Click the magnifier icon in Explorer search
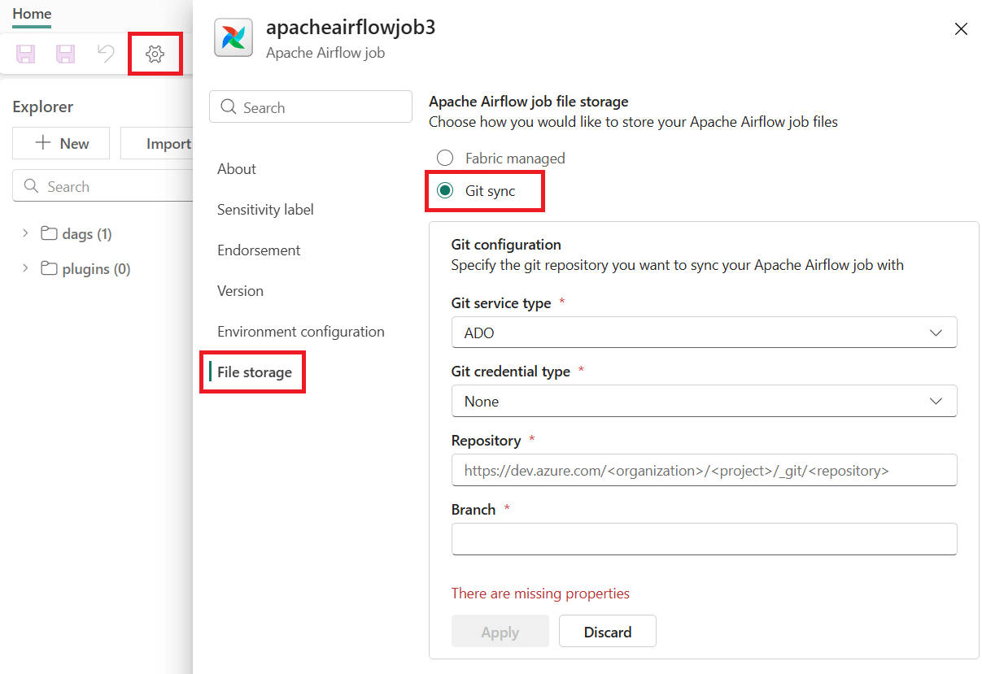The image size is (982, 674). click(32, 186)
